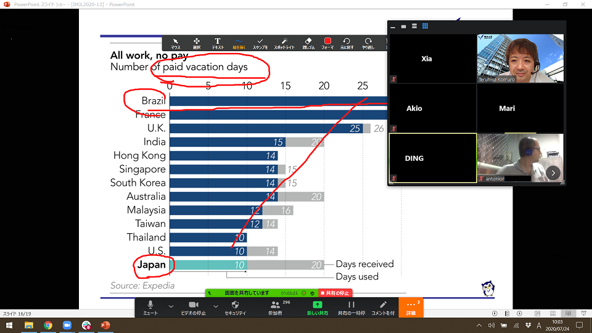This screenshot has height=333, width=592.
Task: Open Google Chrome from taskbar
Action: pyautogui.click(x=48, y=325)
